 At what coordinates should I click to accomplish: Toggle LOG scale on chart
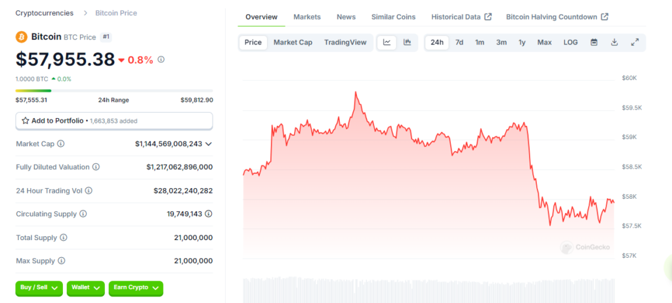(x=570, y=43)
